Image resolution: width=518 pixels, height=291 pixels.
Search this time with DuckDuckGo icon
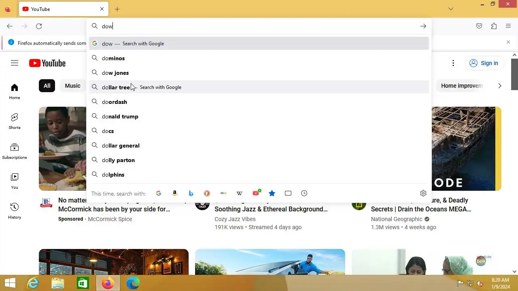(207, 193)
